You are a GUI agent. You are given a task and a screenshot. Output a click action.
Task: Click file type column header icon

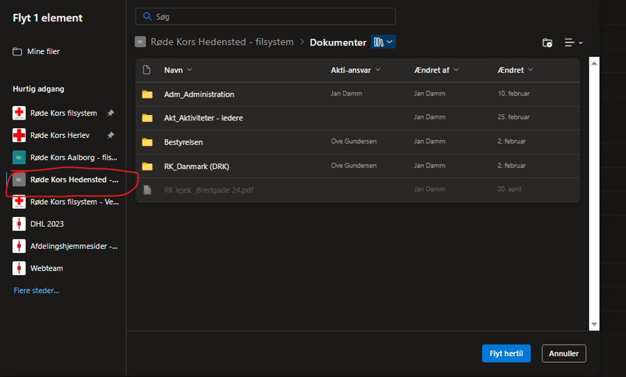coord(147,70)
